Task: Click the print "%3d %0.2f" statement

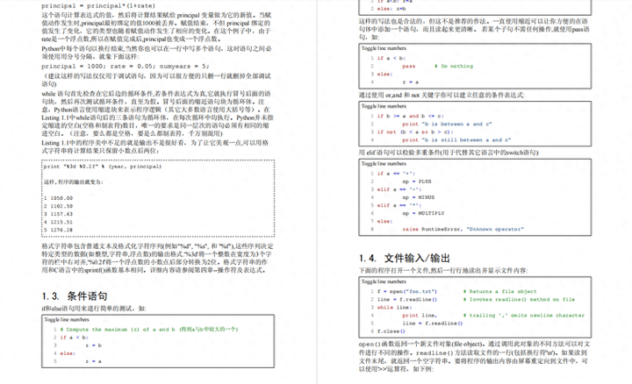Action: [x=103, y=167]
